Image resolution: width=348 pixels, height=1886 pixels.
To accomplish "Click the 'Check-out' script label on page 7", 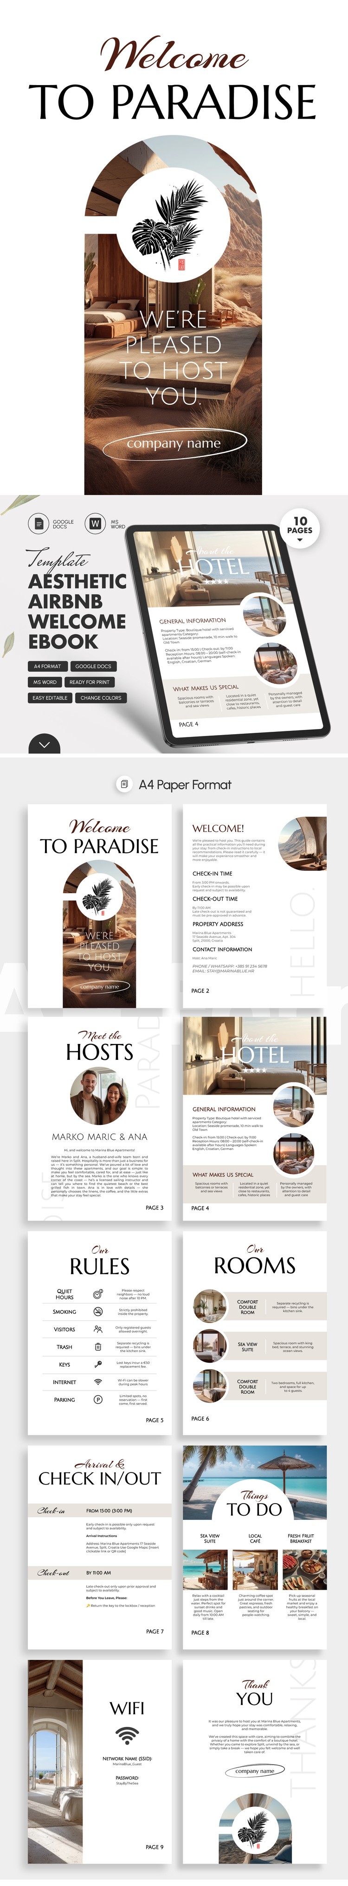I will (x=54, y=1572).
